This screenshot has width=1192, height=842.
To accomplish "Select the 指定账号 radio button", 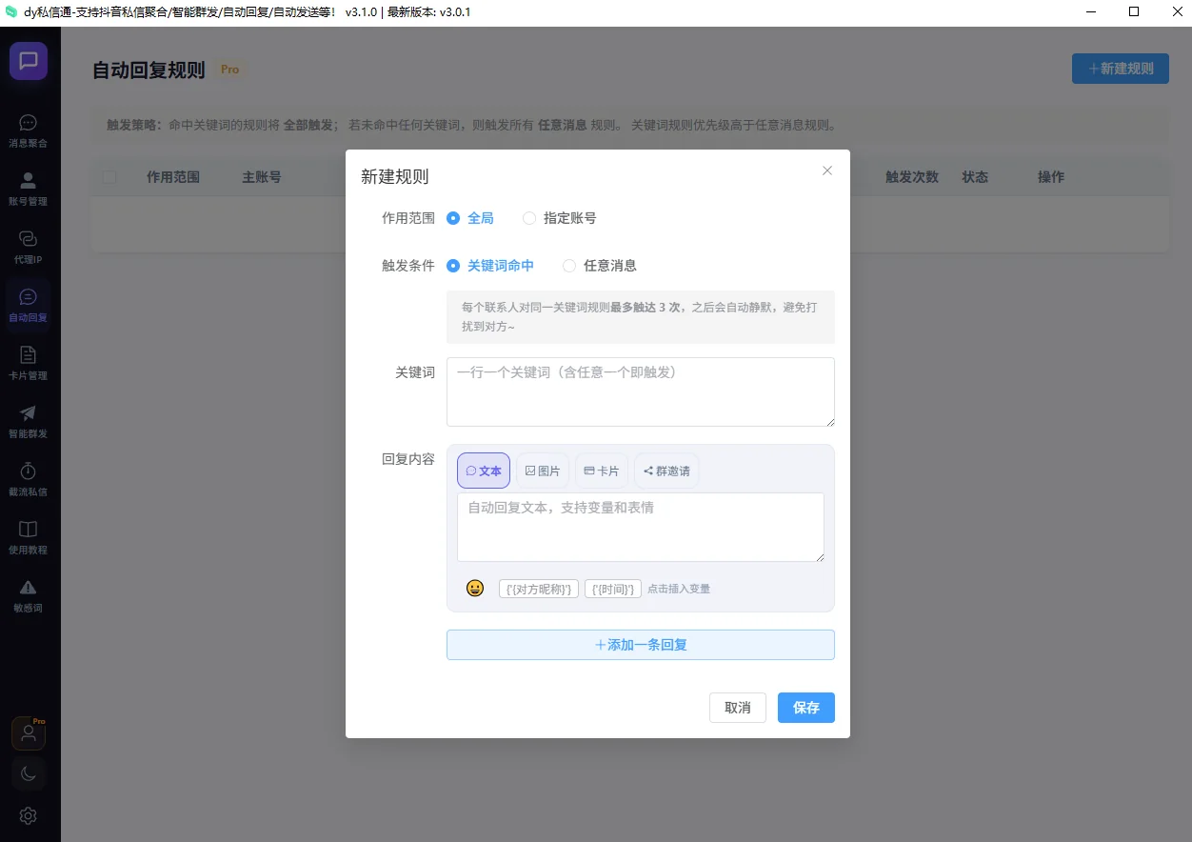I will tap(560, 218).
